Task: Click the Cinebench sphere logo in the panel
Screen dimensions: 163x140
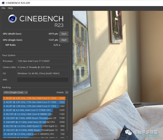Action: click(12, 19)
